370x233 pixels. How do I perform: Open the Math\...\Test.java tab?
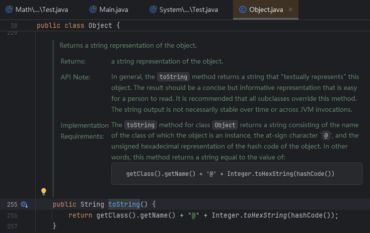[x=43, y=9]
